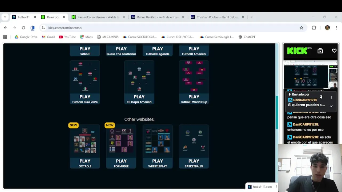Click the browser forward arrow
The width and height of the screenshot is (342, 192).
(14, 28)
